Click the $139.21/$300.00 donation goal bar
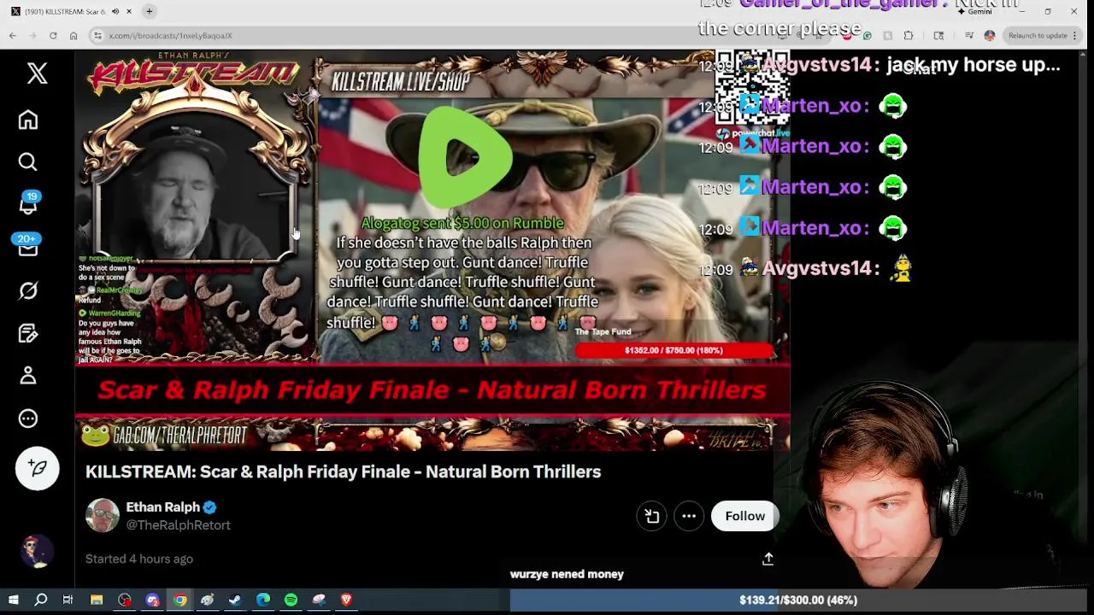Image resolution: width=1094 pixels, height=615 pixels. (x=798, y=600)
